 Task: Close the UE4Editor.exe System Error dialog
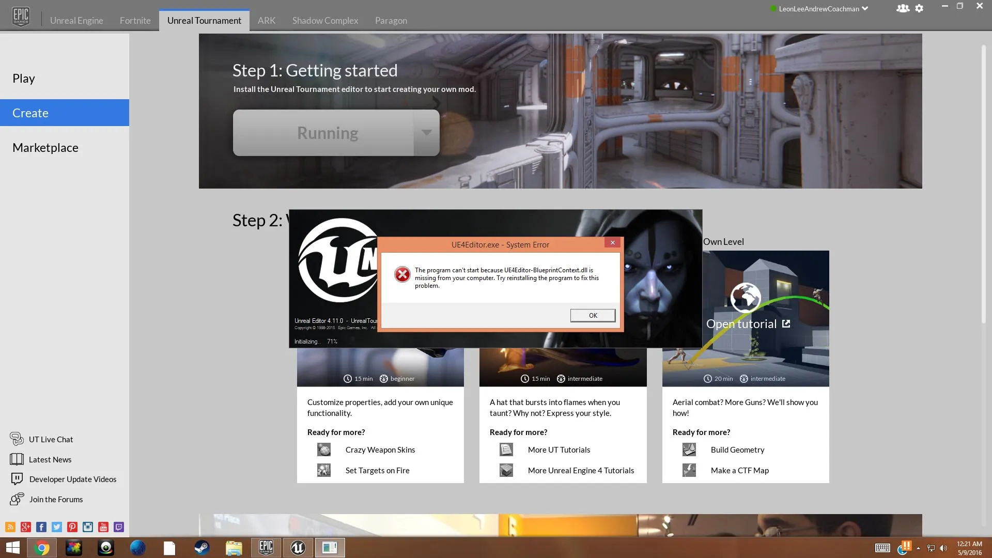pyautogui.click(x=612, y=243)
